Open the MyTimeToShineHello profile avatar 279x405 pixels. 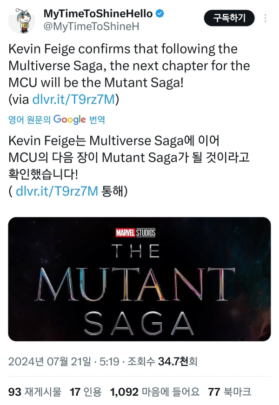(22, 21)
